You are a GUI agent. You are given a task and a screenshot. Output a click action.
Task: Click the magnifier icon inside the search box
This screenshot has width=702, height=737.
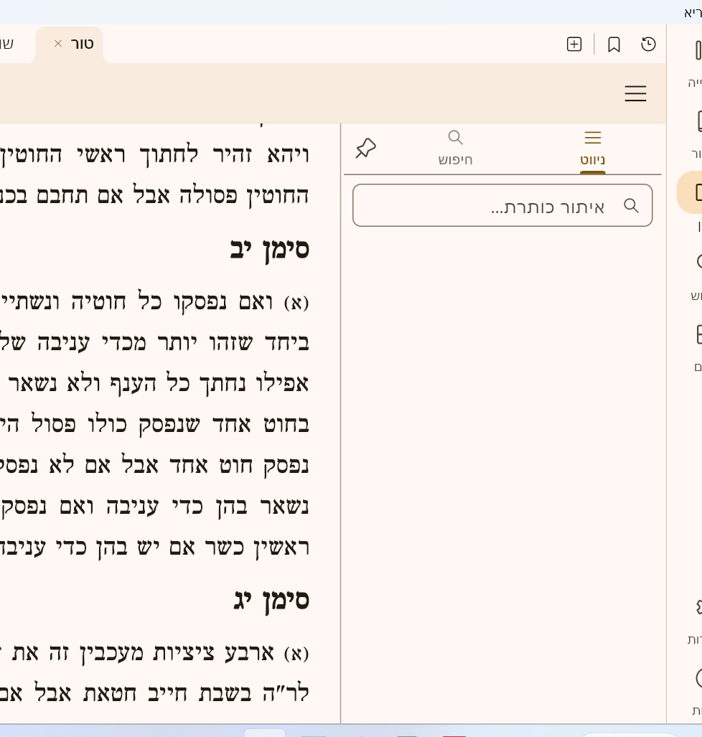[x=631, y=205]
